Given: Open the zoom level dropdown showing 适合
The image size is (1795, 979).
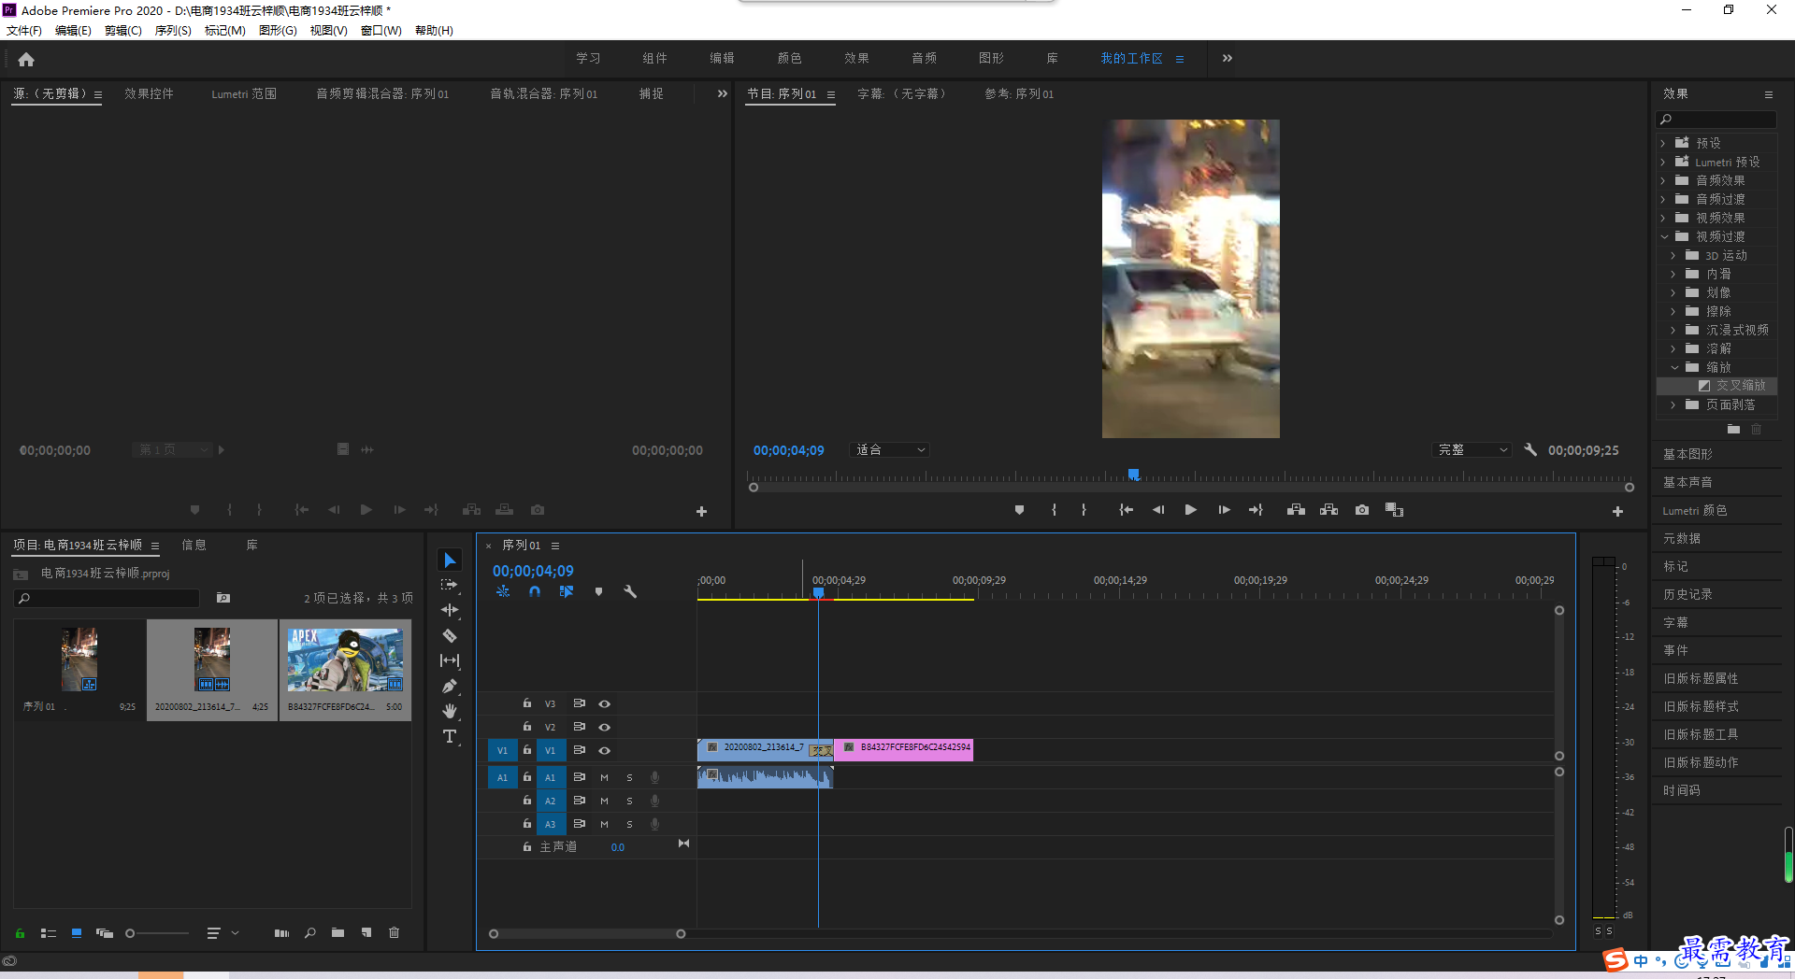Looking at the screenshot, I should [890, 449].
